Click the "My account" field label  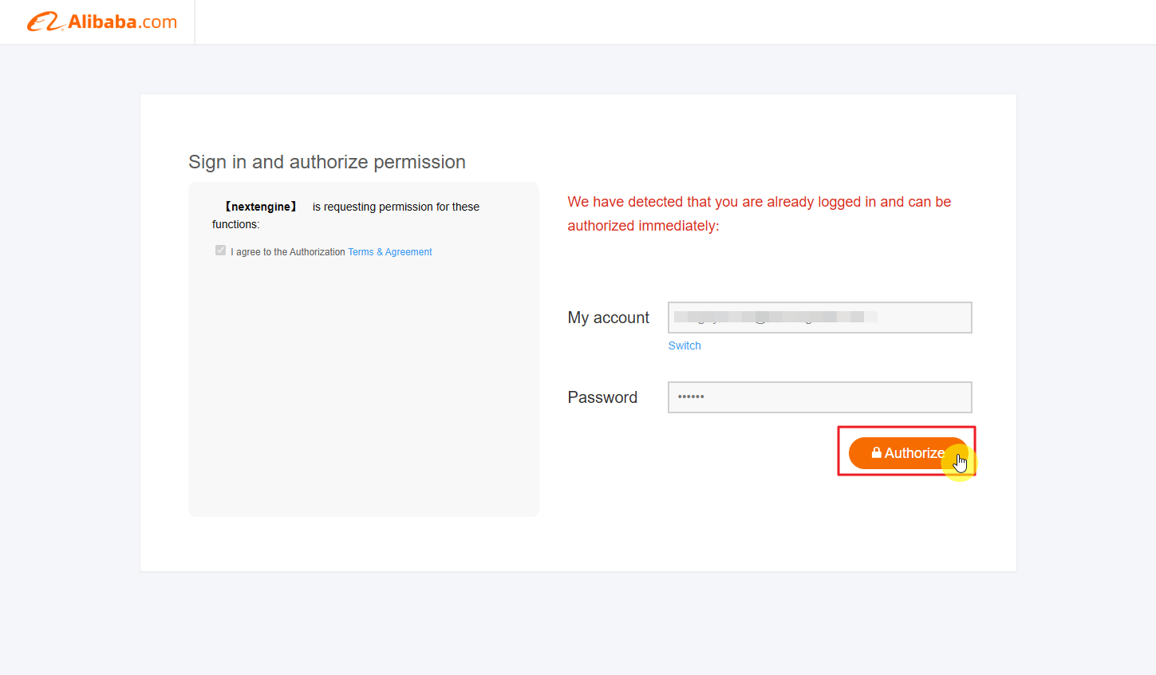(608, 318)
